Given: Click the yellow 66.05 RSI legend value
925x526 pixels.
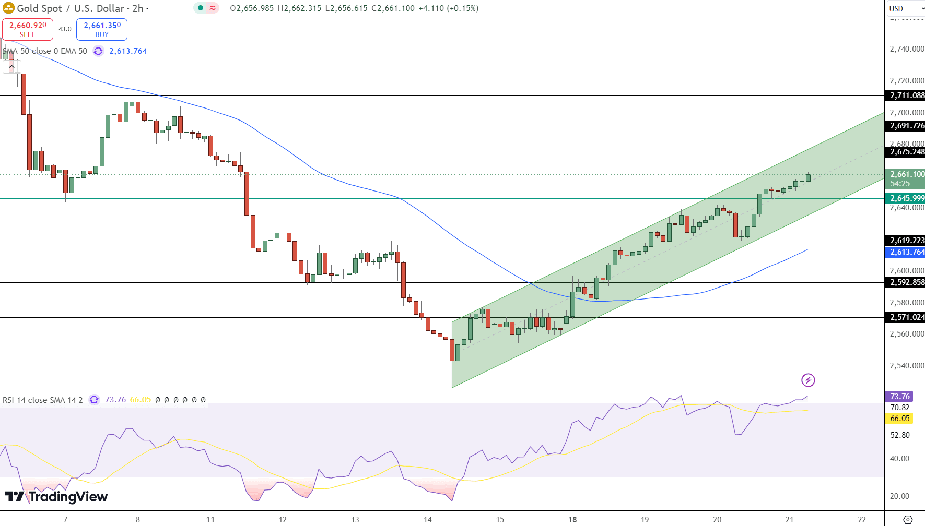Looking at the screenshot, I should click(140, 400).
